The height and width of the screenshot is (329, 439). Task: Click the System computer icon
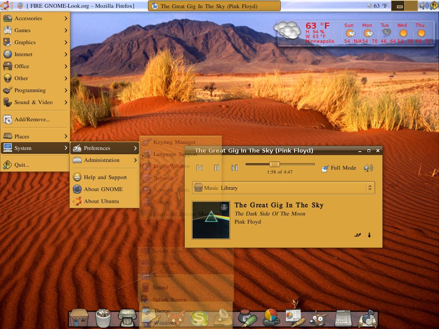click(x=8, y=148)
